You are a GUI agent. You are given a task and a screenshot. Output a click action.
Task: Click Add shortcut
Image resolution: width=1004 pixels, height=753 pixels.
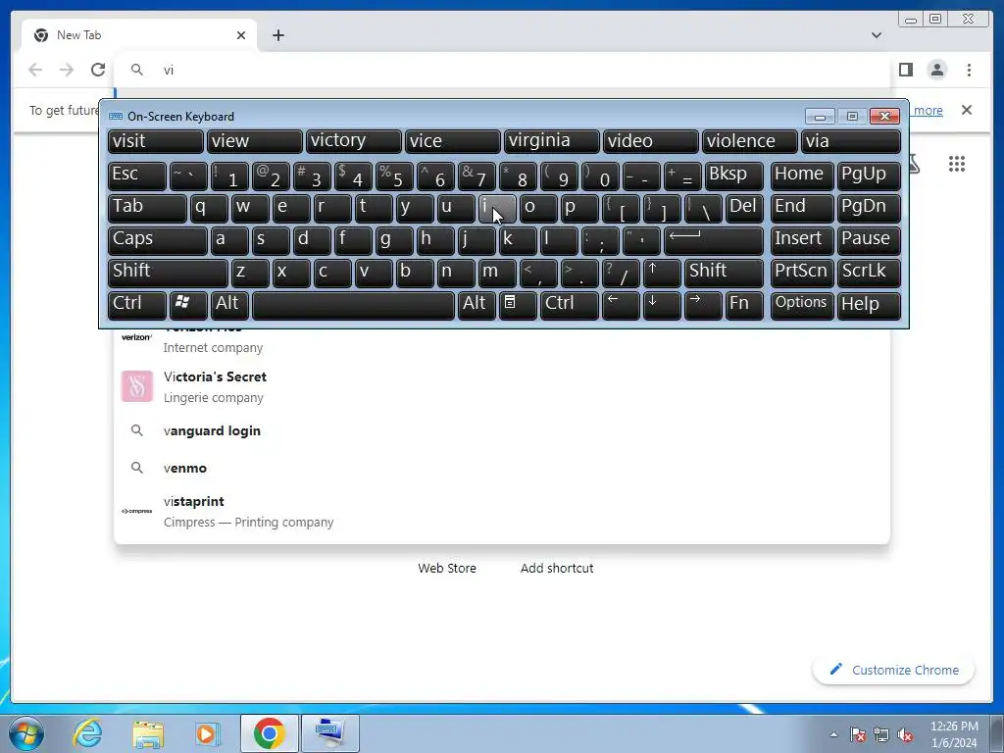click(x=557, y=568)
